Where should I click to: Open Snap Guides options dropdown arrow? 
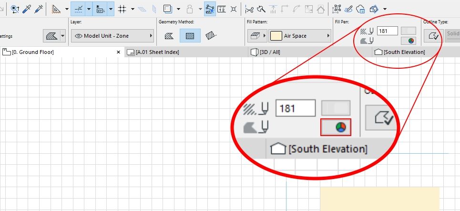click(x=89, y=9)
